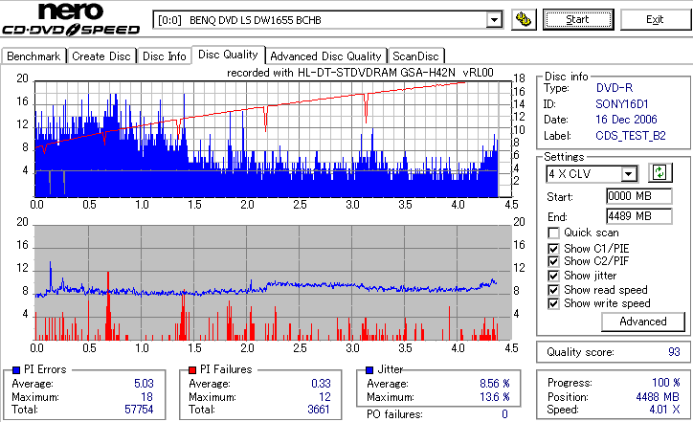This screenshot has height=422, width=693.
Task: Click the PO failures value 0
Action: coord(504,414)
